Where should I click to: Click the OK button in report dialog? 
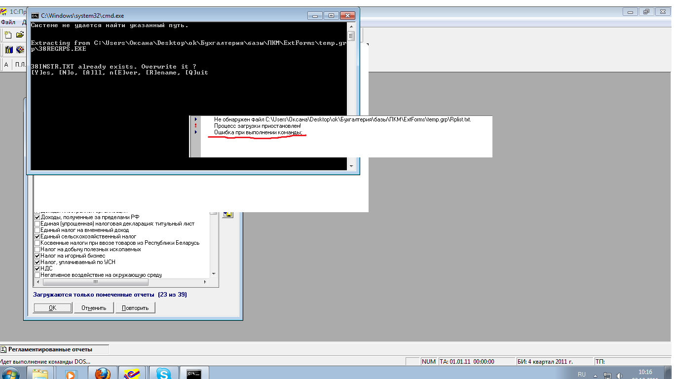(53, 308)
